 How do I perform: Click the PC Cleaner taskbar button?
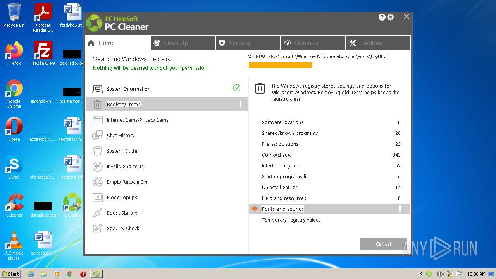[96, 274]
